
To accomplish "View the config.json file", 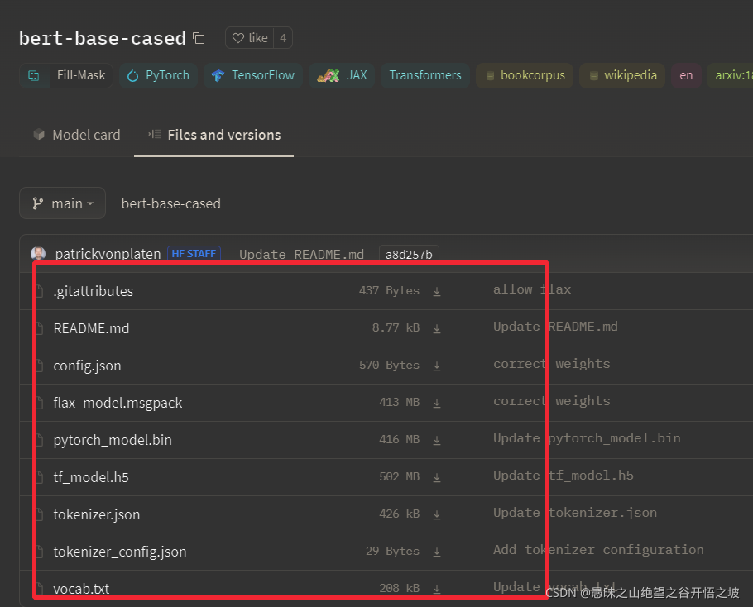I will pyautogui.click(x=87, y=366).
